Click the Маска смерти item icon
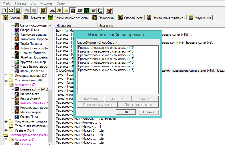The image size is (225, 145). (x=17, y=112)
